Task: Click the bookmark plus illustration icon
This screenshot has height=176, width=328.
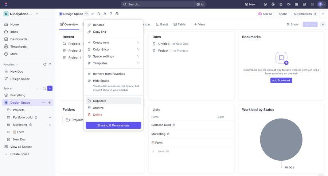Action: 282,58
